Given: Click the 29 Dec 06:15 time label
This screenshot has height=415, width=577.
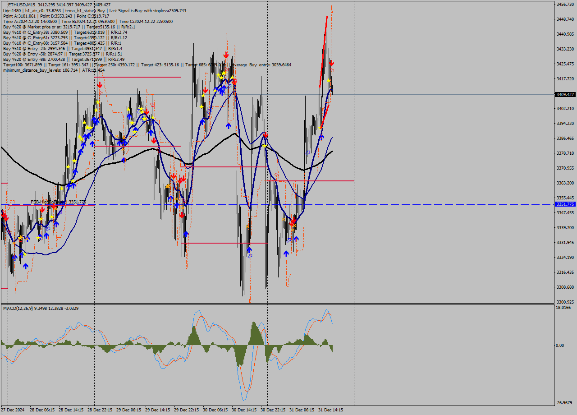Looking at the screenshot, I should 128,410.
